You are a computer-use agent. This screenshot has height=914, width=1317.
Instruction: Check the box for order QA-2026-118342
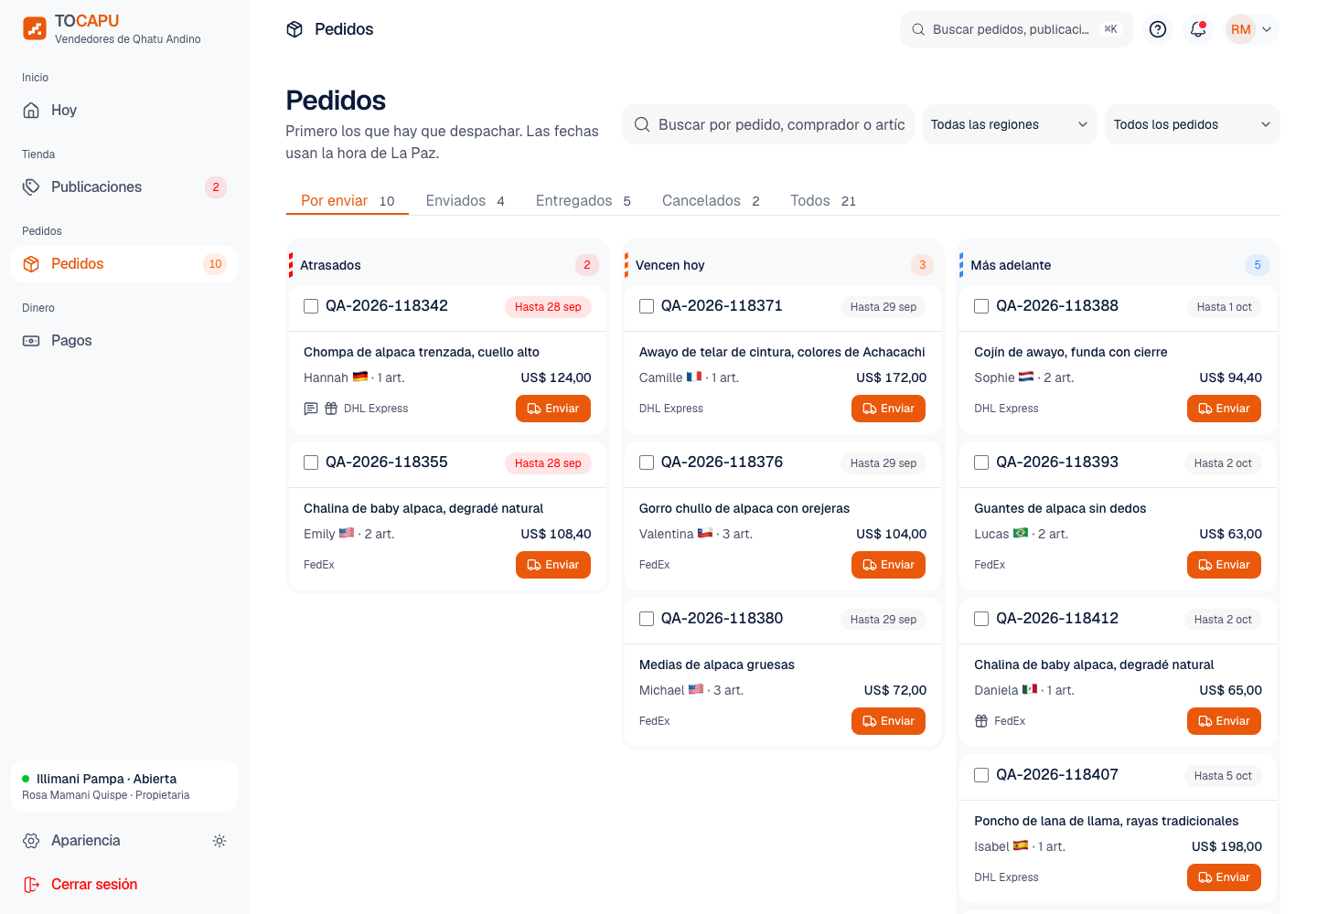pyautogui.click(x=311, y=306)
